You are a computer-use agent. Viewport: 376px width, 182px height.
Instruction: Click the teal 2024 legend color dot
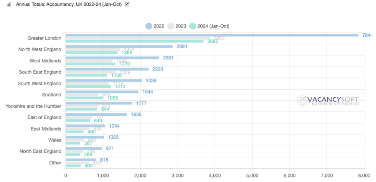[x=193, y=26]
